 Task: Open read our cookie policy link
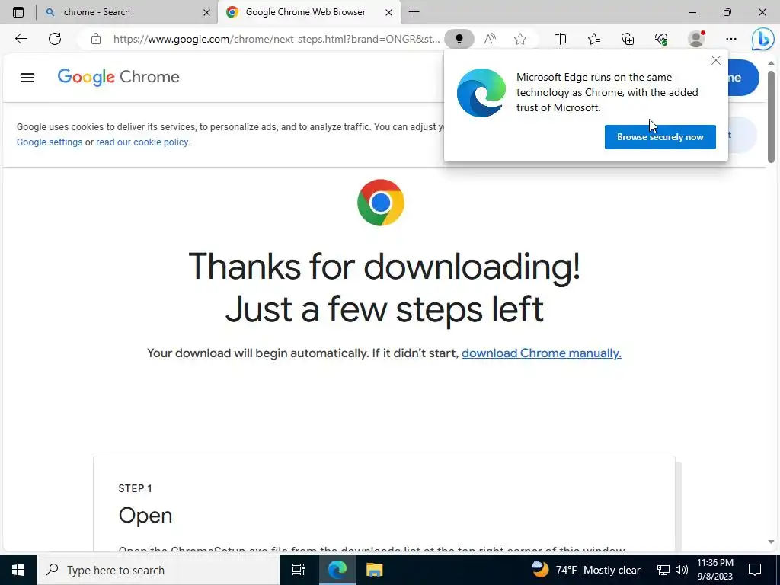142,142
